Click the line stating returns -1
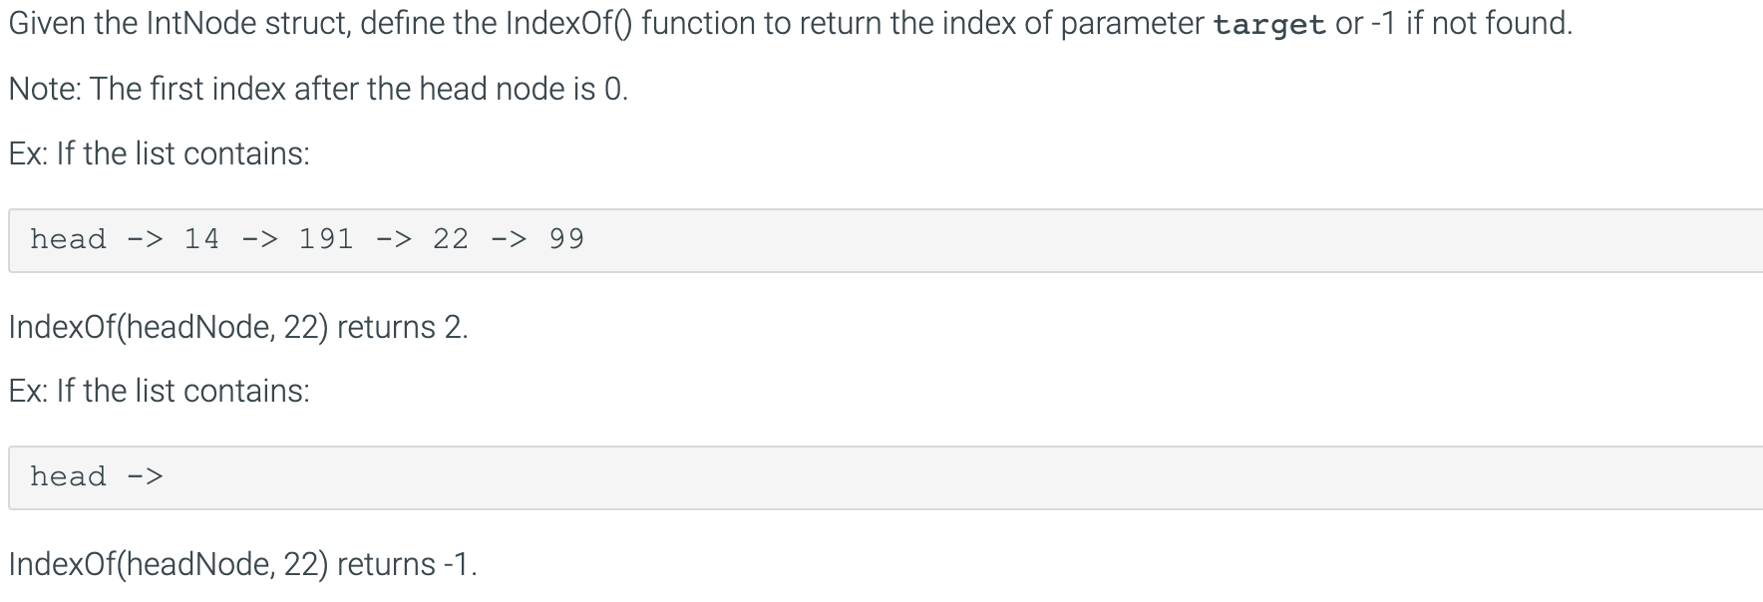Screen dimensions: 1763x602 pyautogui.click(x=242, y=564)
